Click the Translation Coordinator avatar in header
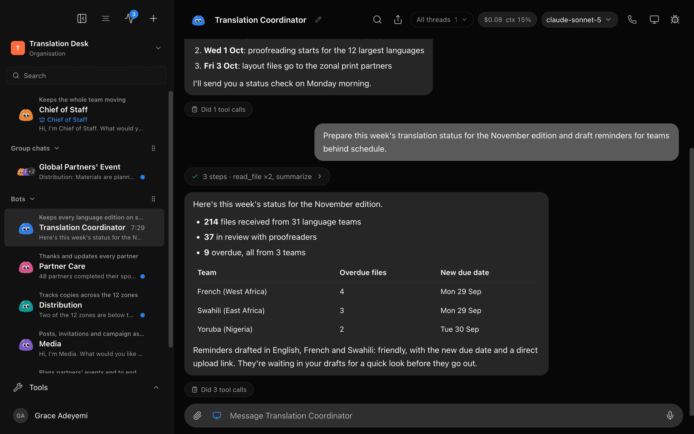Viewport: 694px width, 434px height. click(x=198, y=20)
